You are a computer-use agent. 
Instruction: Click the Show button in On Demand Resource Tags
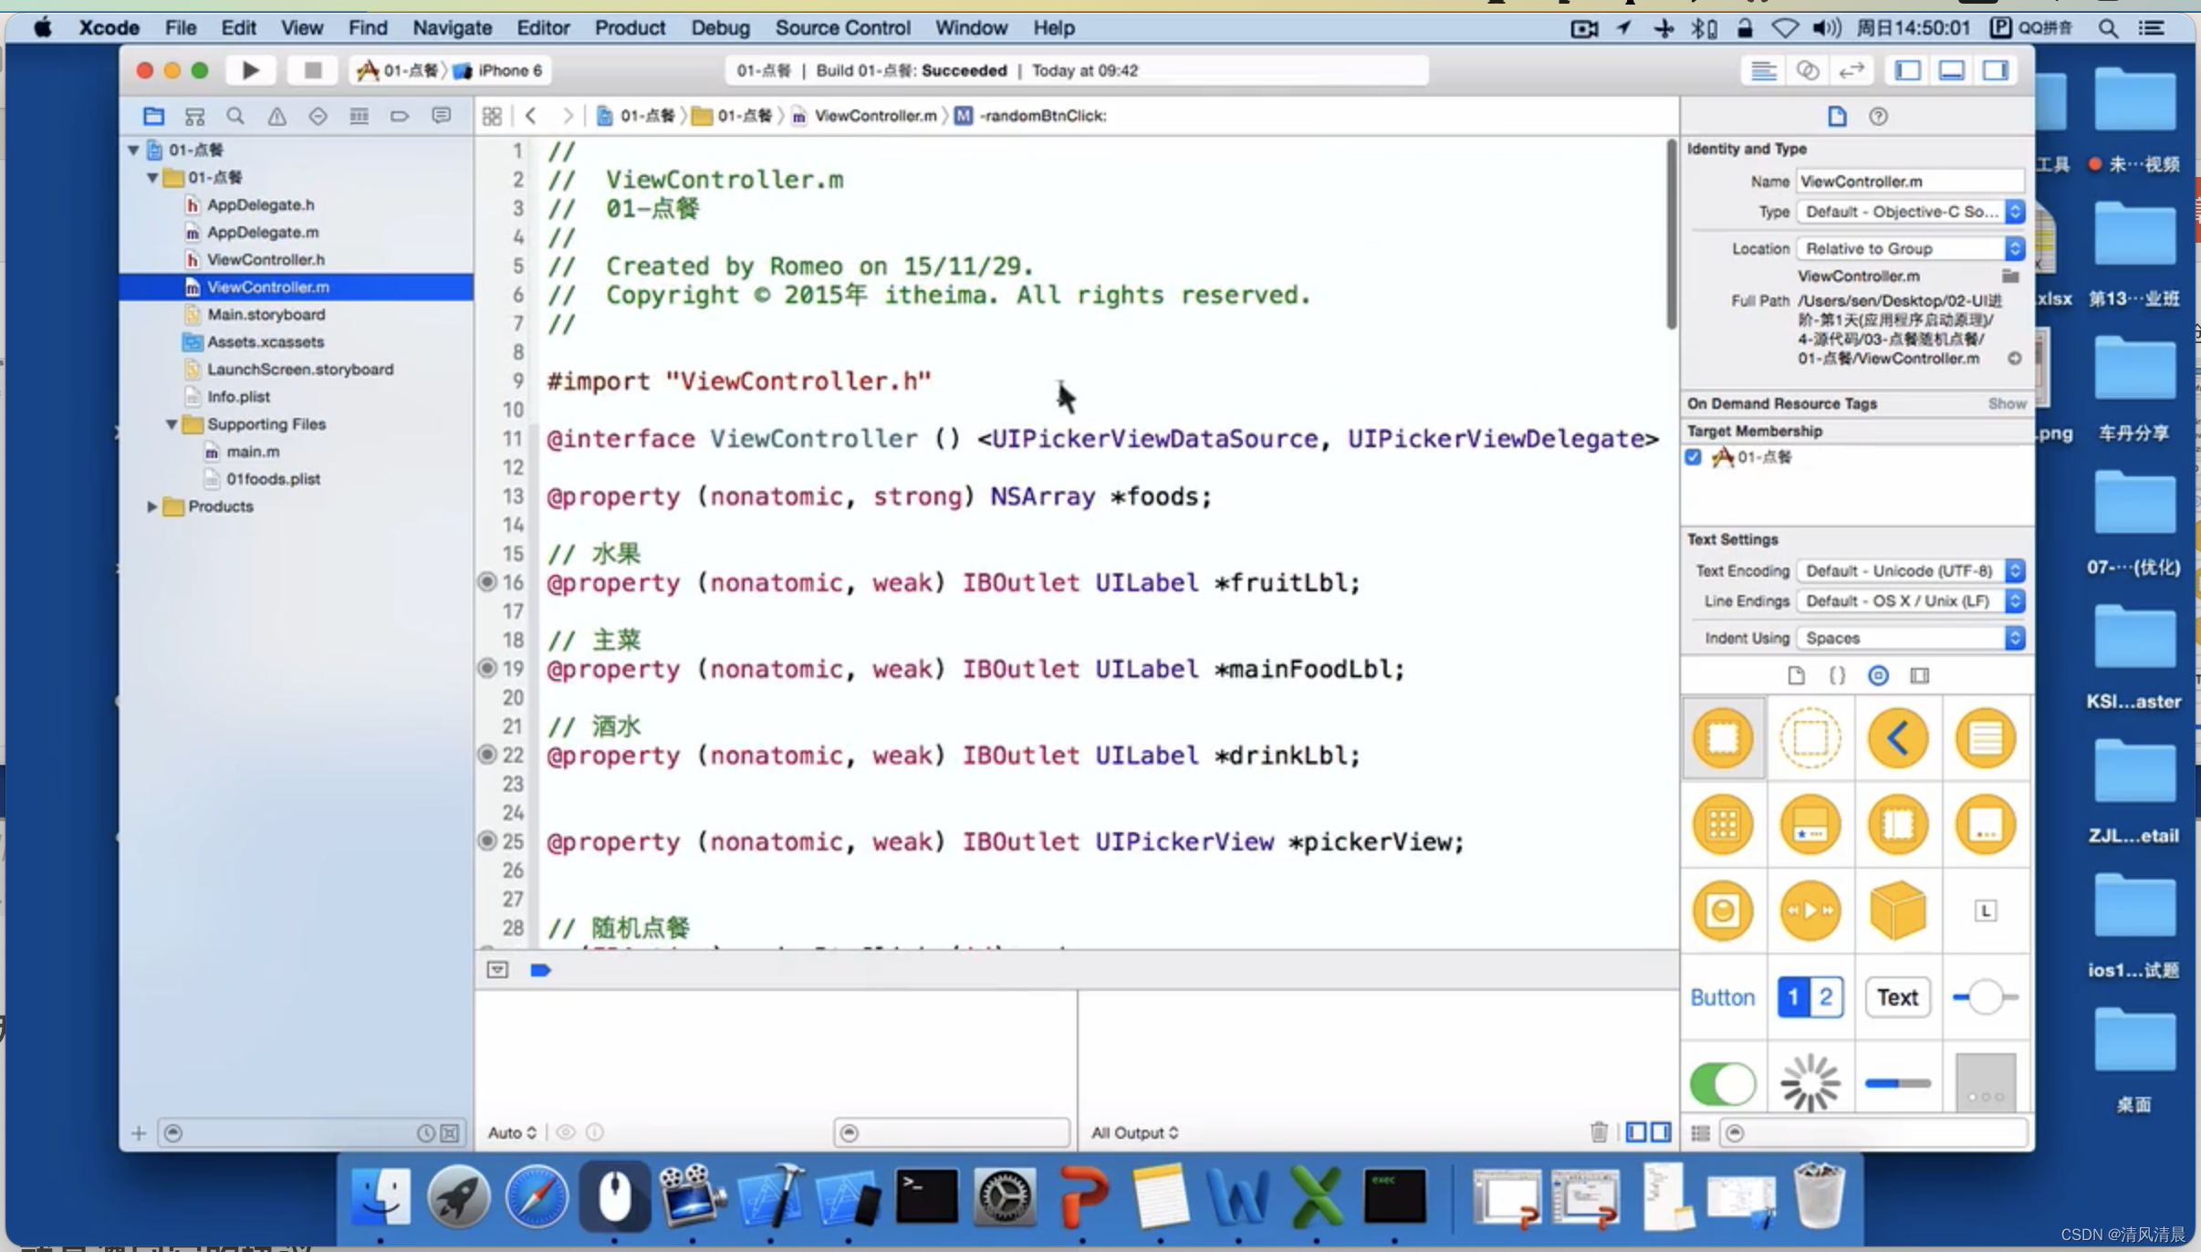(x=2006, y=402)
